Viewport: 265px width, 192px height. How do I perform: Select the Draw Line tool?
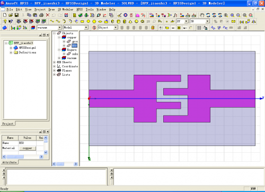pyautogui.click(x=52, y=21)
